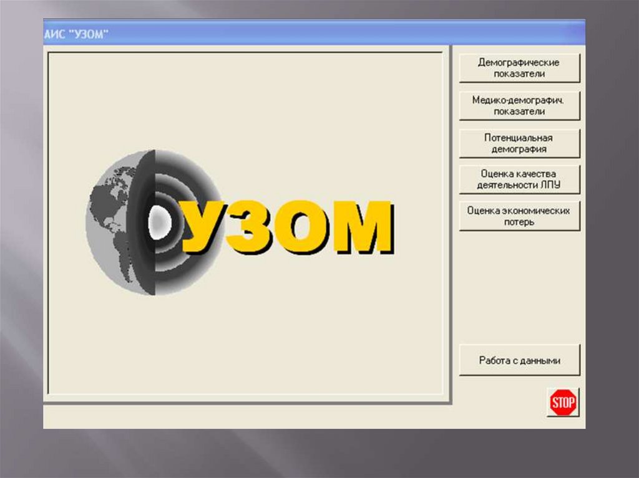
Task: Launch Оценка экономических потерь module
Action: click(x=519, y=216)
